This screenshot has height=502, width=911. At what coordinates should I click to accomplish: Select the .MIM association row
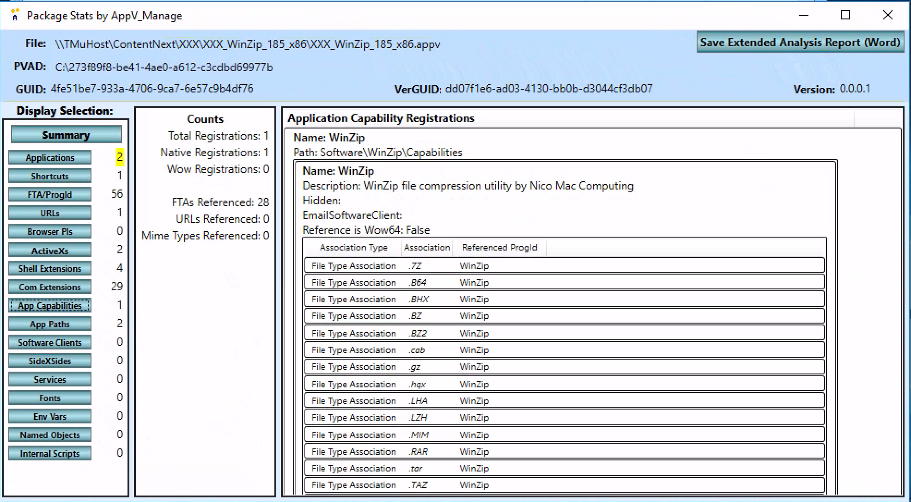point(565,435)
